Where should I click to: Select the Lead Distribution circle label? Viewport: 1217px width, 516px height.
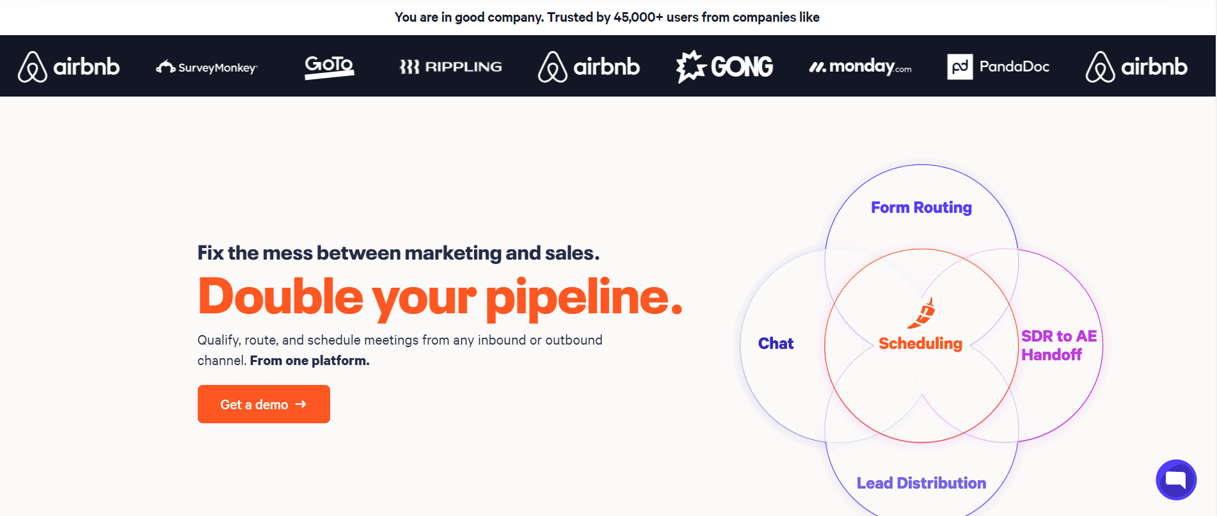(921, 483)
